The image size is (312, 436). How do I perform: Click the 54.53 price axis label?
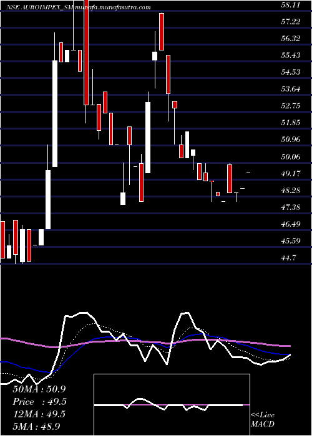[291, 72]
